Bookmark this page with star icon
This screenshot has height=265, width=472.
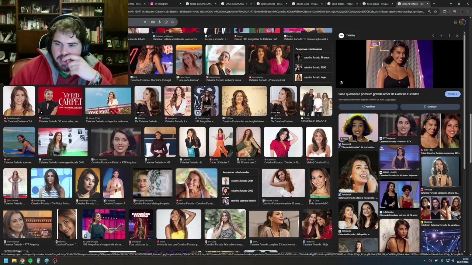435,12
